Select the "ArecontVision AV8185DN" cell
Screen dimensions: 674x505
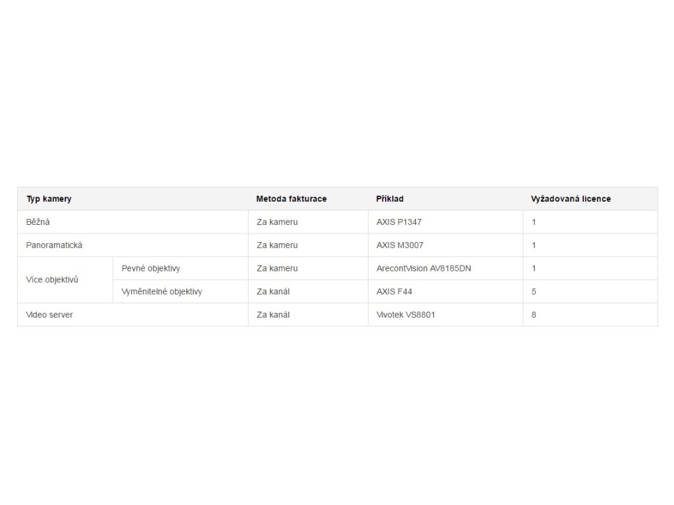click(x=423, y=268)
